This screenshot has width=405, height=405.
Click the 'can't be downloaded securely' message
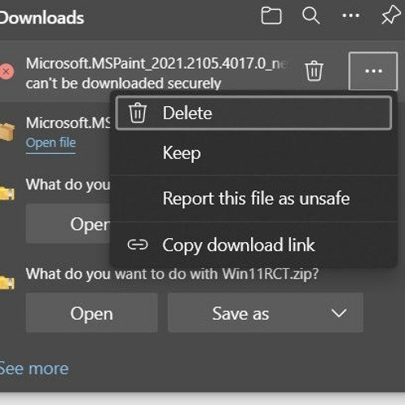point(123,83)
